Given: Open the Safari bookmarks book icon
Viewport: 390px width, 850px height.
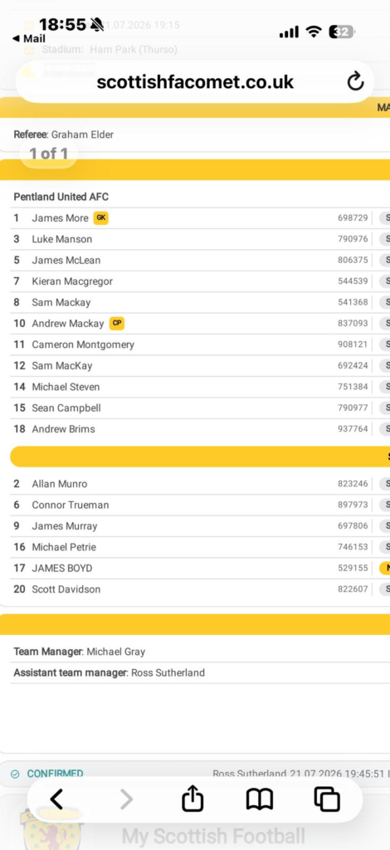Looking at the screenshot, I should (260, 799).
